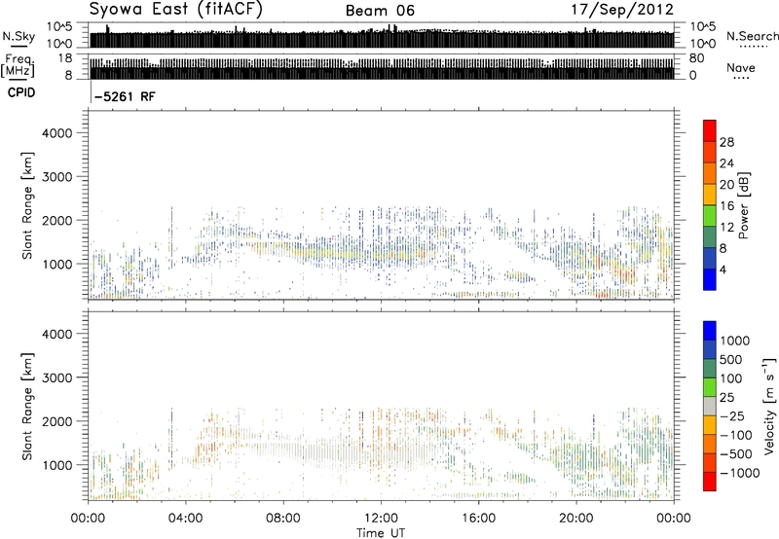Viewport: 779px width, 539px height.
Task: Click the '-500' velocity colorbar tick
Action: tap(736, 453)
